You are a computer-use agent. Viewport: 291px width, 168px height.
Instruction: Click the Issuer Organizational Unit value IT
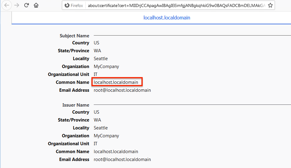[96, 144]
